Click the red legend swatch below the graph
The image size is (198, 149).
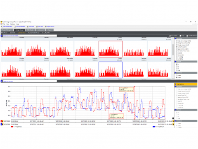pos(12,127)
